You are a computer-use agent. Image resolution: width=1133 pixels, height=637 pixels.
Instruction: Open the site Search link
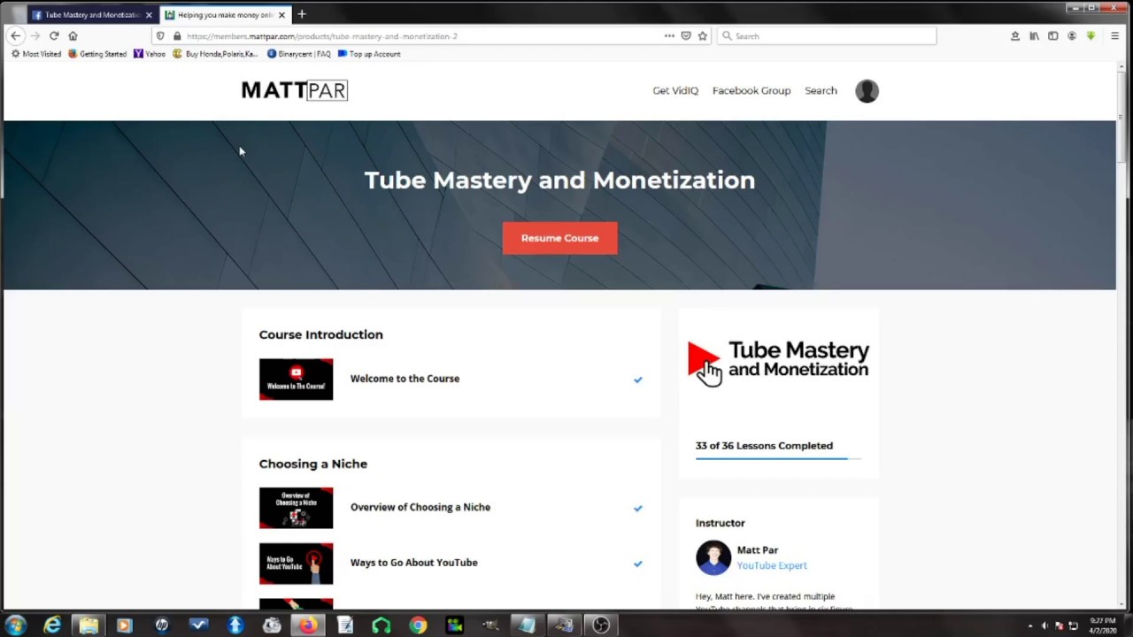tap(821, 90)
